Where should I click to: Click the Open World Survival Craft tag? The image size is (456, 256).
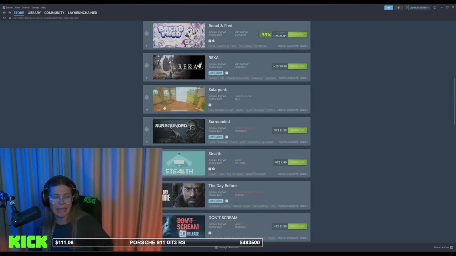221,110
